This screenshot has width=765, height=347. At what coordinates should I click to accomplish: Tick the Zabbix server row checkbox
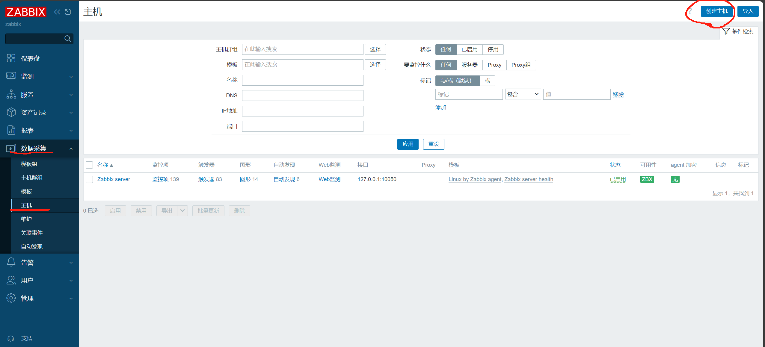point(89,179)
